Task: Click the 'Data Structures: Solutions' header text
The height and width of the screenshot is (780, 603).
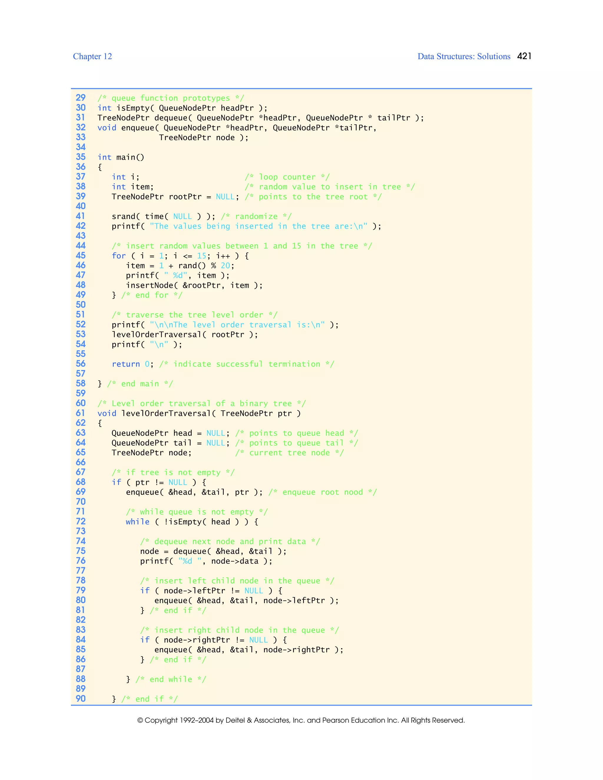Action: point(464,57)
